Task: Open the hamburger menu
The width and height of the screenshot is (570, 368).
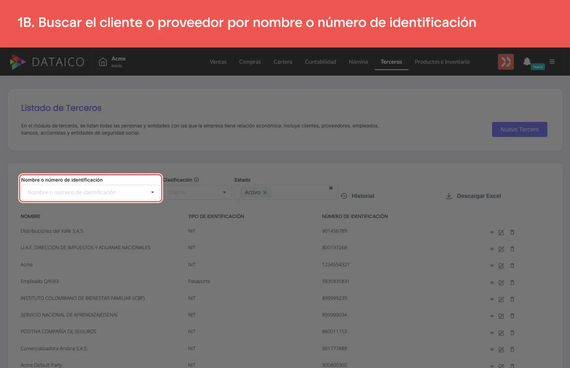Action: coord(552,62)
